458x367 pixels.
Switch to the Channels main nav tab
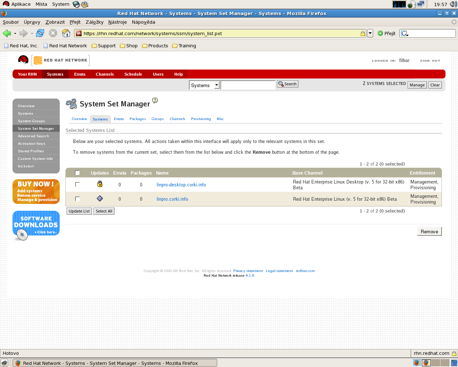click(105, 74)
